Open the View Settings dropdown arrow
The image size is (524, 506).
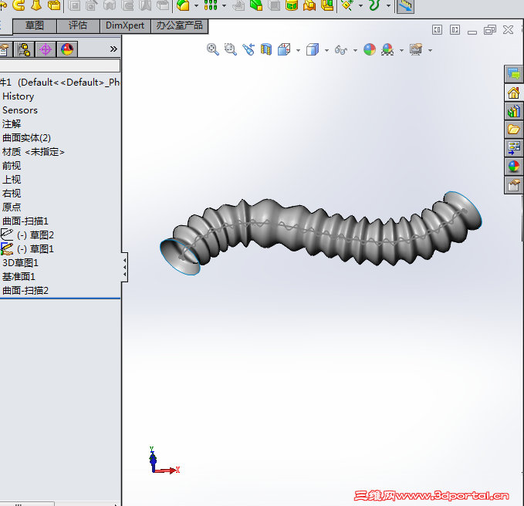(x=431, y=50)
